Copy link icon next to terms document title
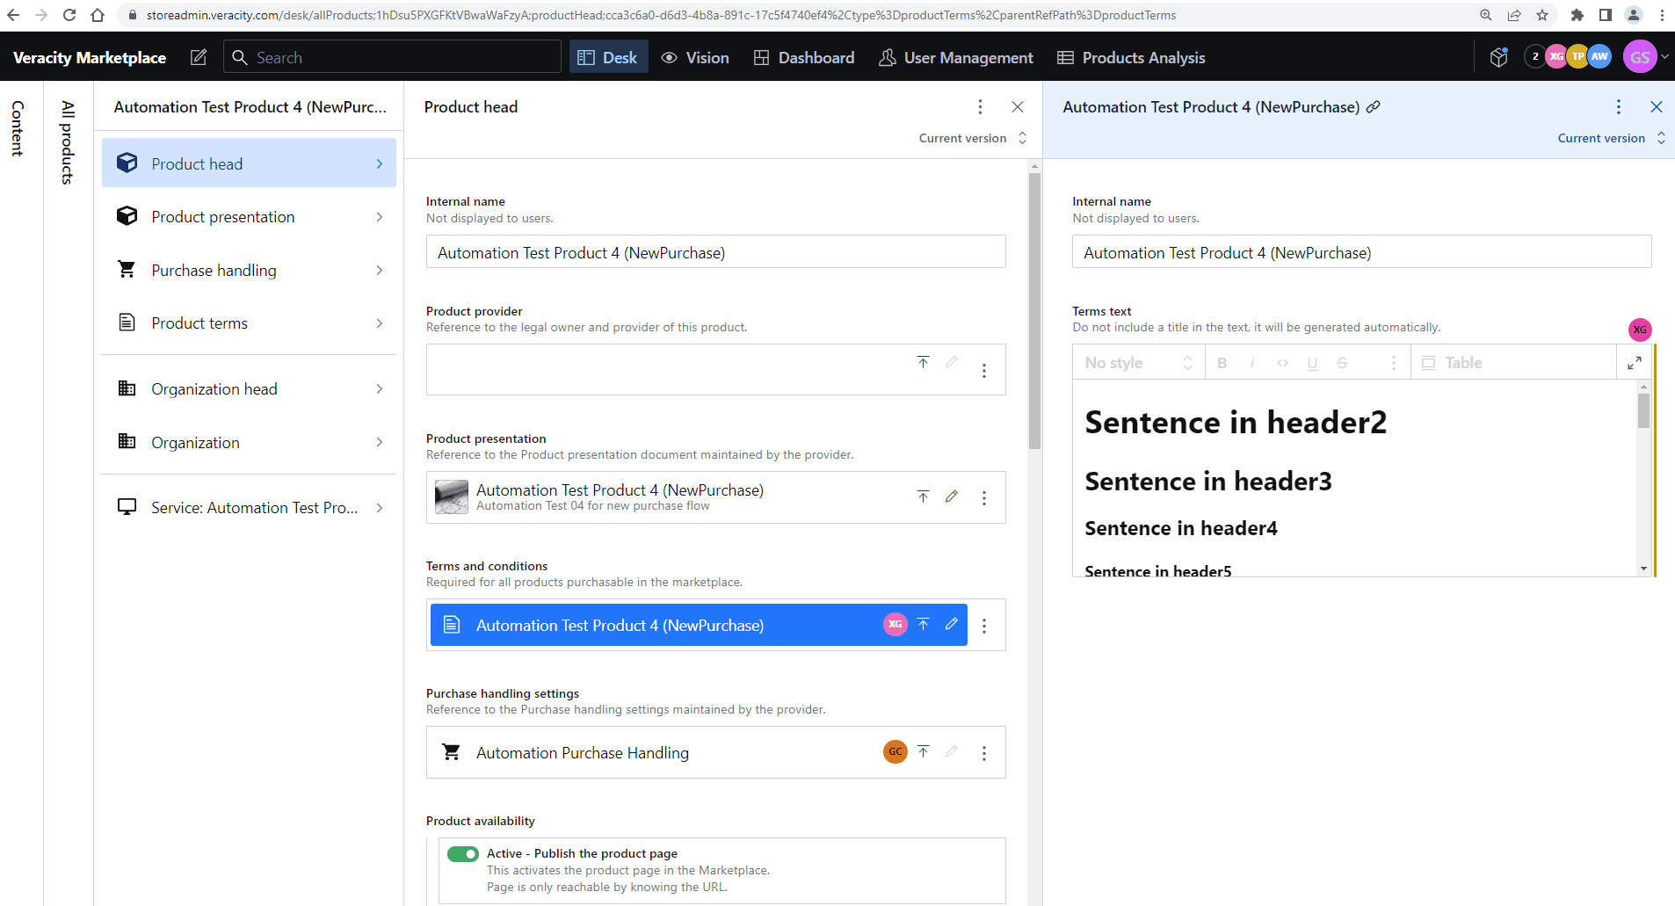This screenshot has height=906, width=1675. point(1374,106)
